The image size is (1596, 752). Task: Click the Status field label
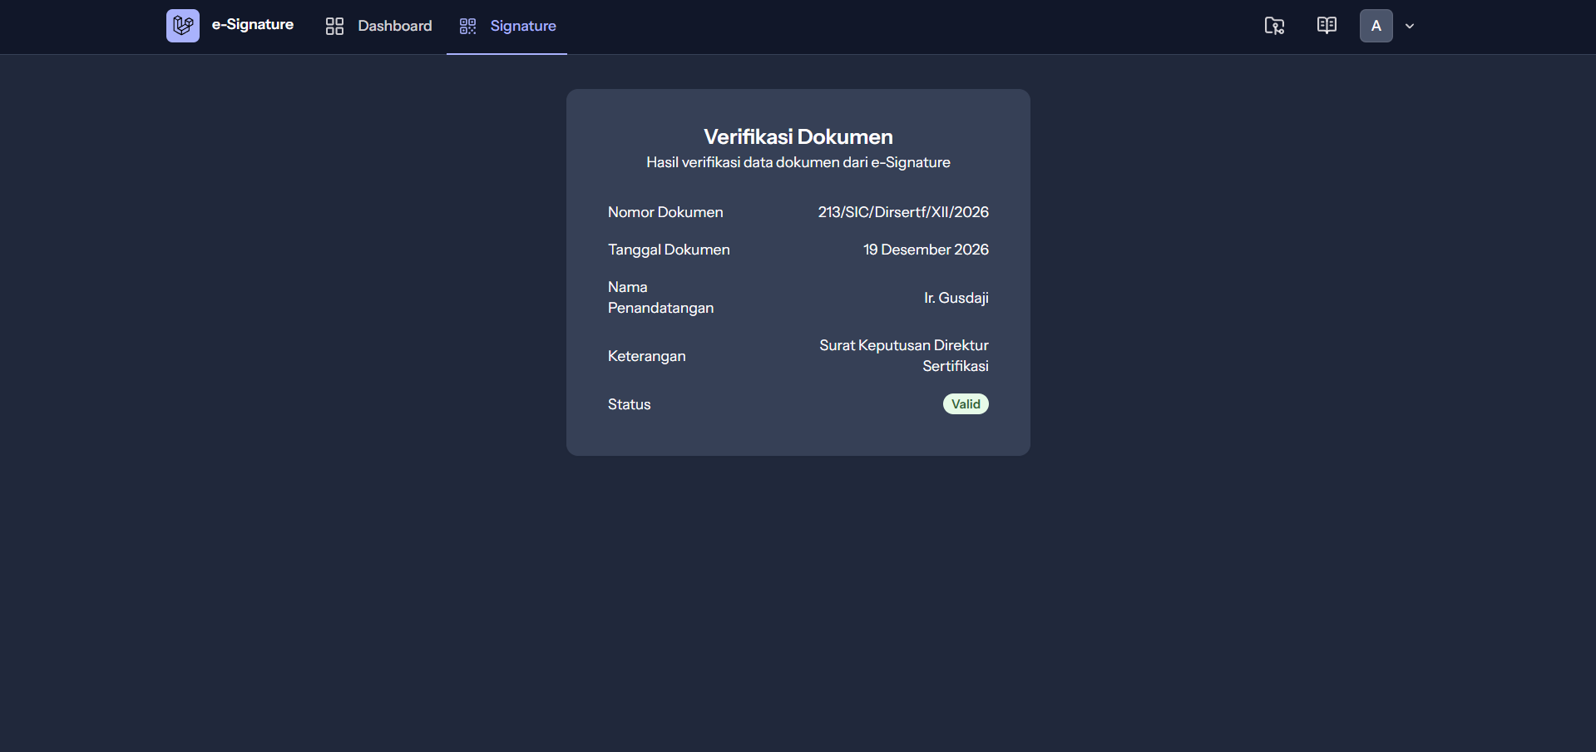629,404
